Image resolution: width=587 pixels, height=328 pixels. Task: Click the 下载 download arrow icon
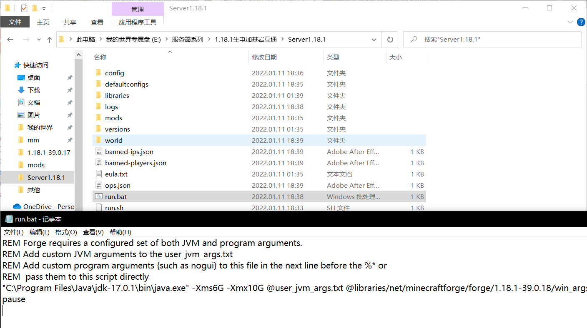[21, 90]
